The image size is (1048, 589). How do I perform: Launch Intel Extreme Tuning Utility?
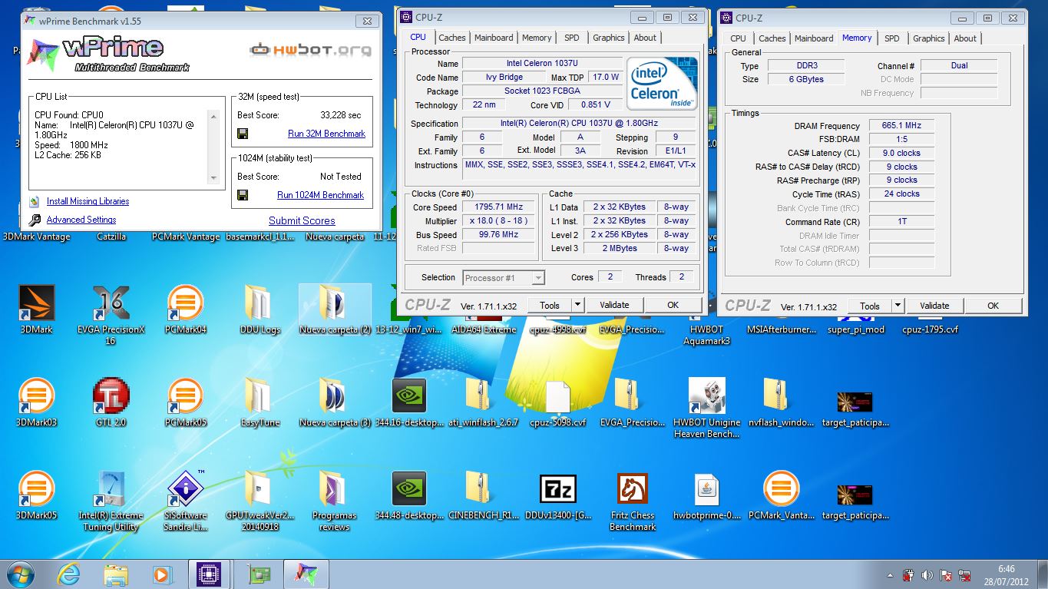111,501
